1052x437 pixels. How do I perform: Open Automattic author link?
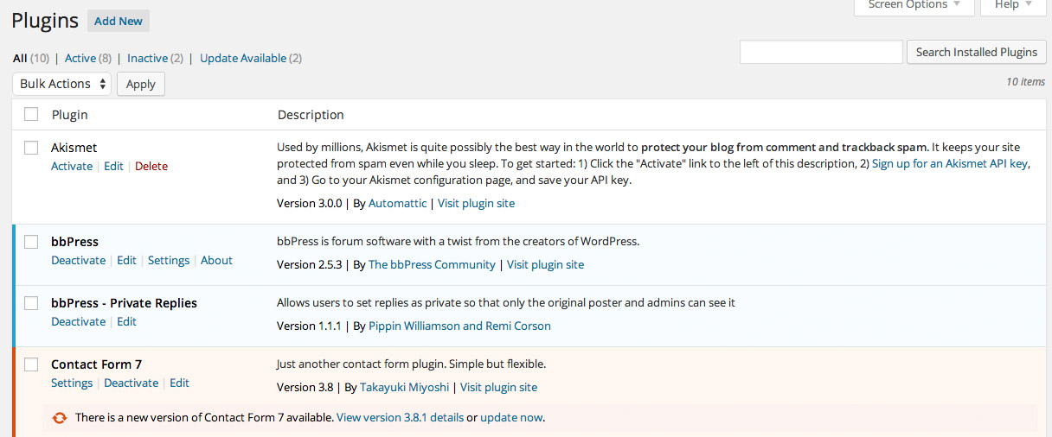click(397, 203)
